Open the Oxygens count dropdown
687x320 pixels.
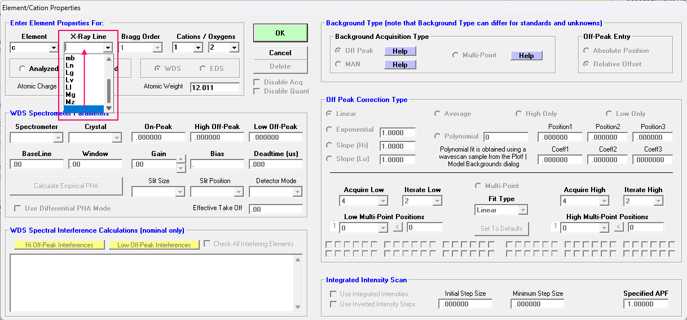(x=234, y=48)
